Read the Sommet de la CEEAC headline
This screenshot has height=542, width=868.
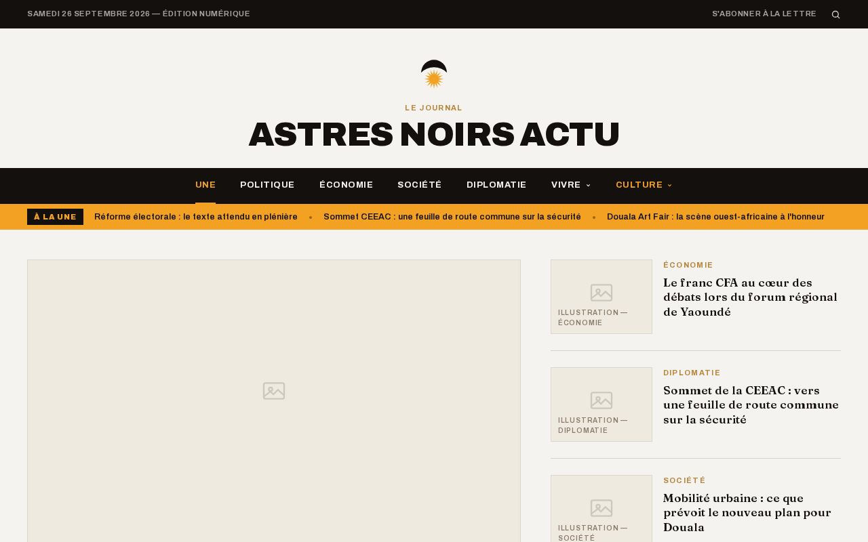pyautogui.click(x=751, y=405)
